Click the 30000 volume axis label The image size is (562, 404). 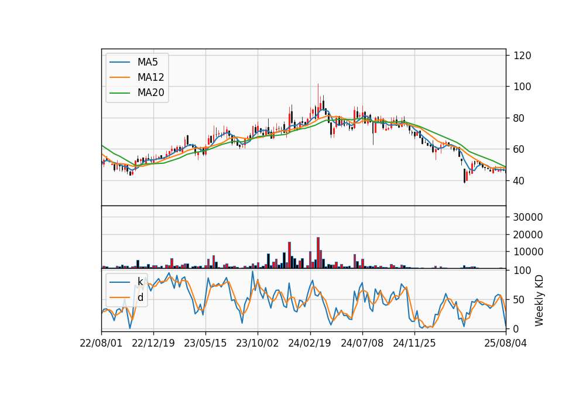(x=528, y=217)
